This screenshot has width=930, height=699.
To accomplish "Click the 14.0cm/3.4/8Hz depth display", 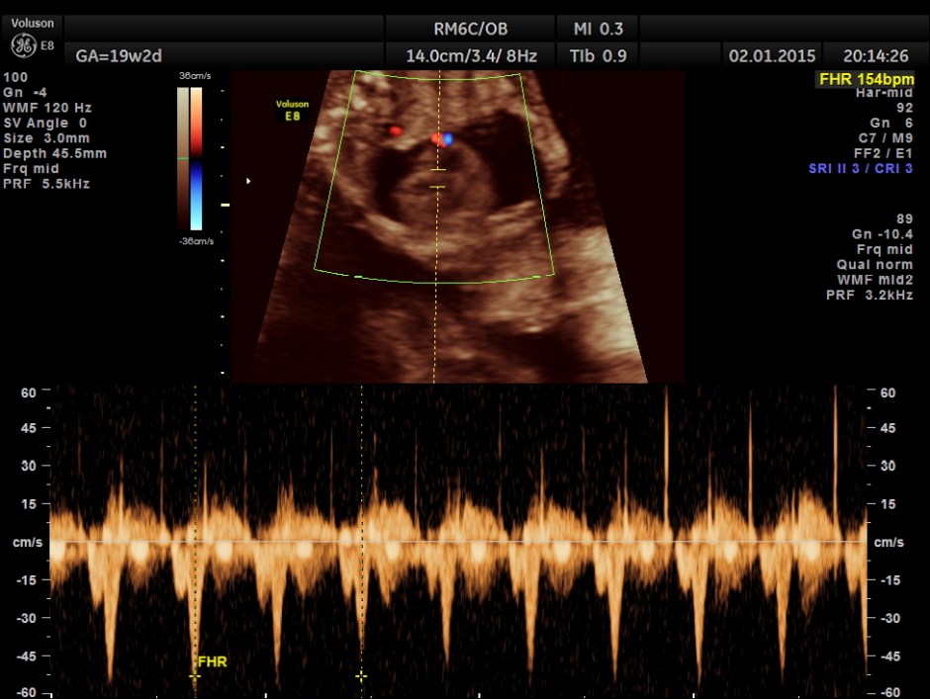I will 472,55.
